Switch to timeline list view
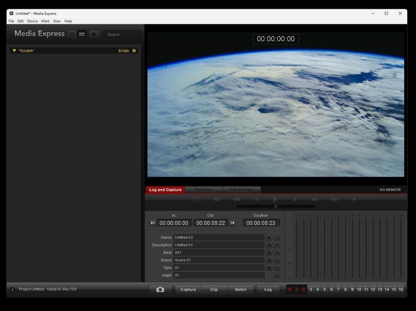 point(72,34)
